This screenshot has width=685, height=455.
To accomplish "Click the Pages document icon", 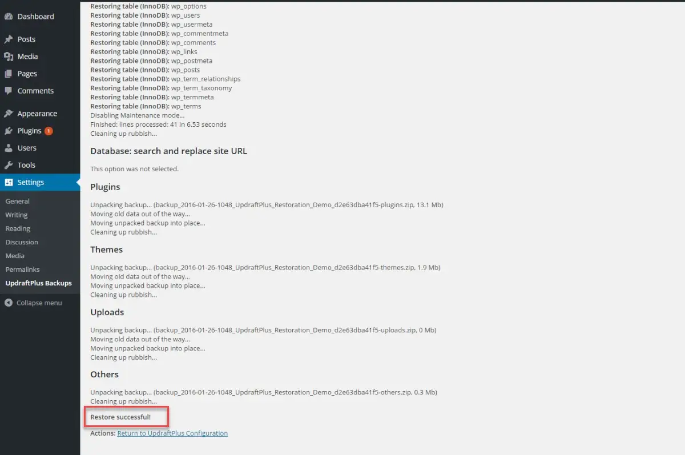I will click(9, 74).
